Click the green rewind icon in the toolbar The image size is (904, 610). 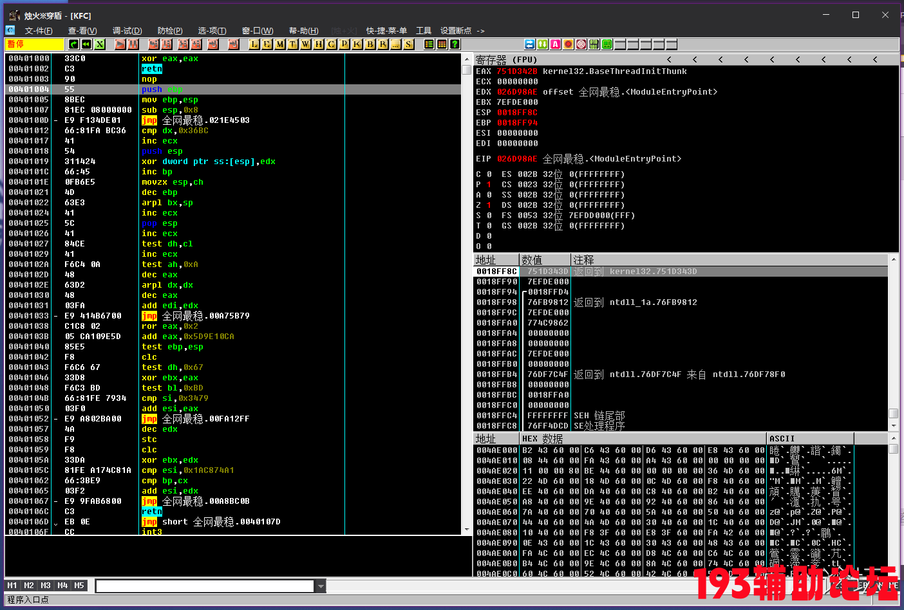(87, 44)
